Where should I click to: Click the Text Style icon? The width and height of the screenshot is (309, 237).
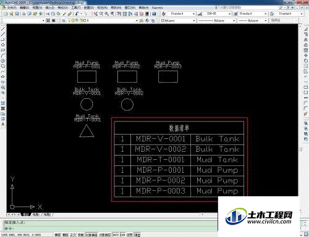tap(164, 14)
